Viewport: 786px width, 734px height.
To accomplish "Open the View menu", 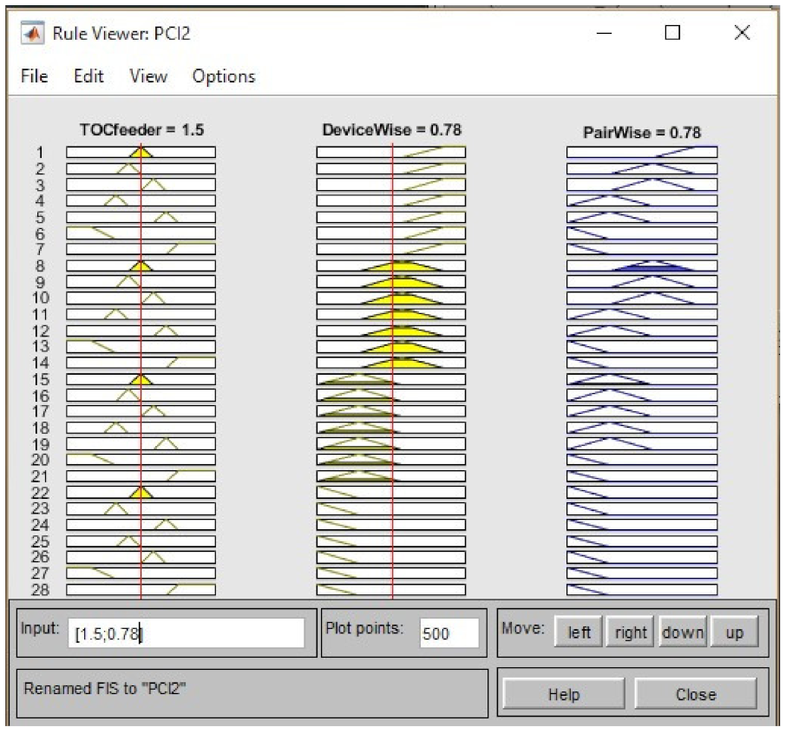I will [148, 76].
